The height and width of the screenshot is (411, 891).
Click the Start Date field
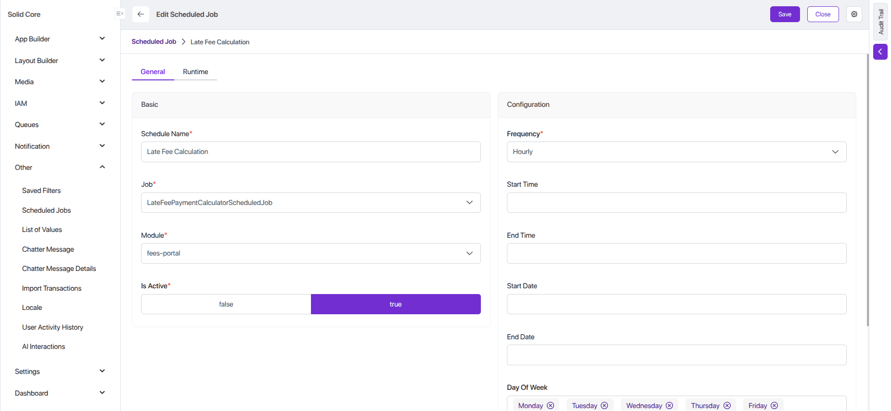pos(676,304)
